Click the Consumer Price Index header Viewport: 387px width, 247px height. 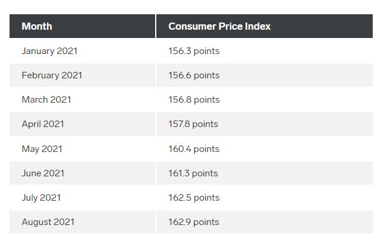265,26
